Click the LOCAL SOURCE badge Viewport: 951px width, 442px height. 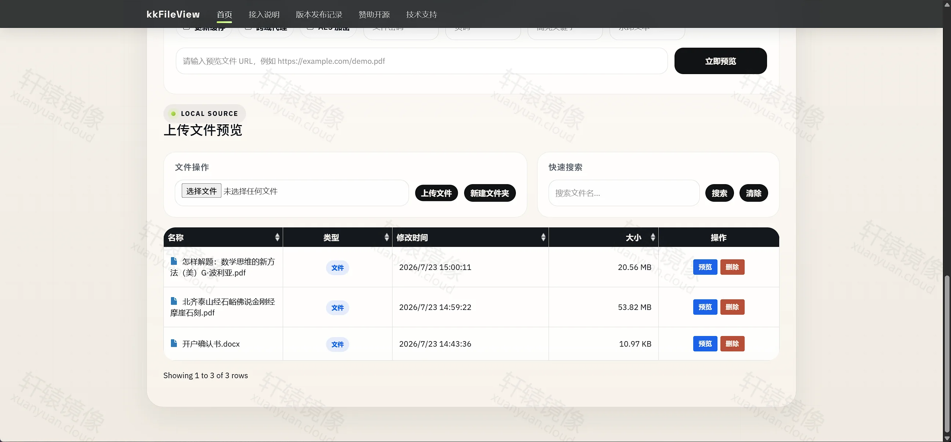point(205,114)
